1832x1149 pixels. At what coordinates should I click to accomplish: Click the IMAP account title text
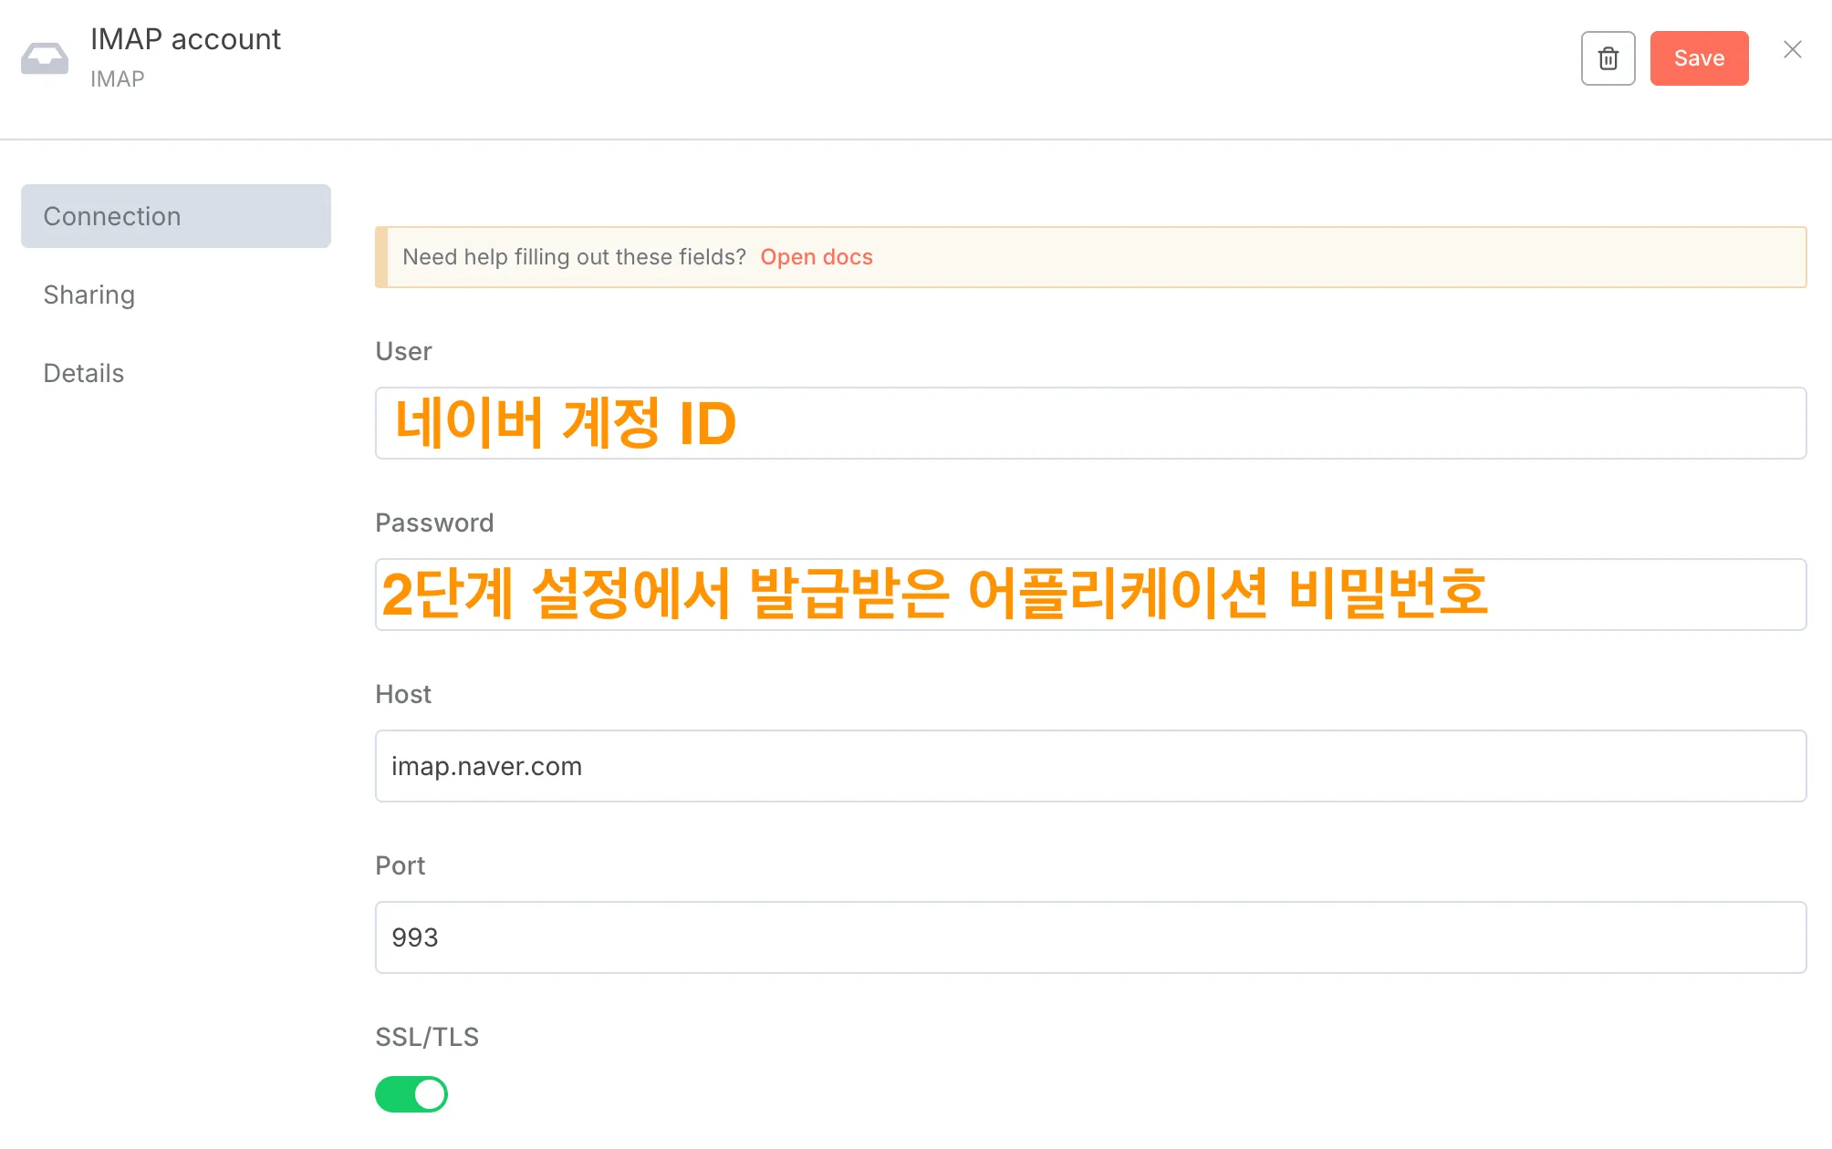click(185, 39)
